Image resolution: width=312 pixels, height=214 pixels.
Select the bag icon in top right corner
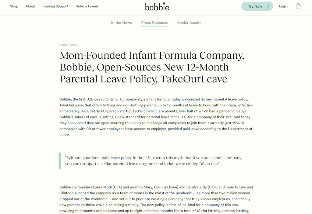tap(298, 6)
